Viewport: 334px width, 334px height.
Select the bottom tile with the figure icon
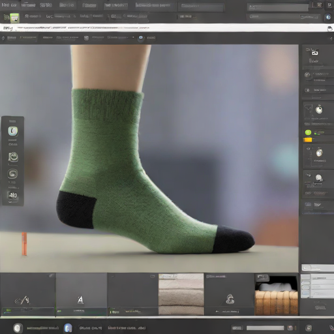coord(230,294)
